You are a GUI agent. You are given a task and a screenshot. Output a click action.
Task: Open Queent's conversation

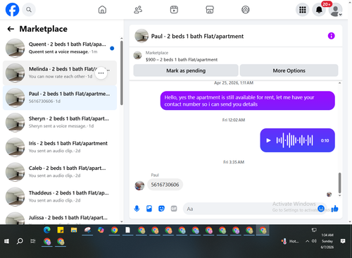click(x=60, y=48)
